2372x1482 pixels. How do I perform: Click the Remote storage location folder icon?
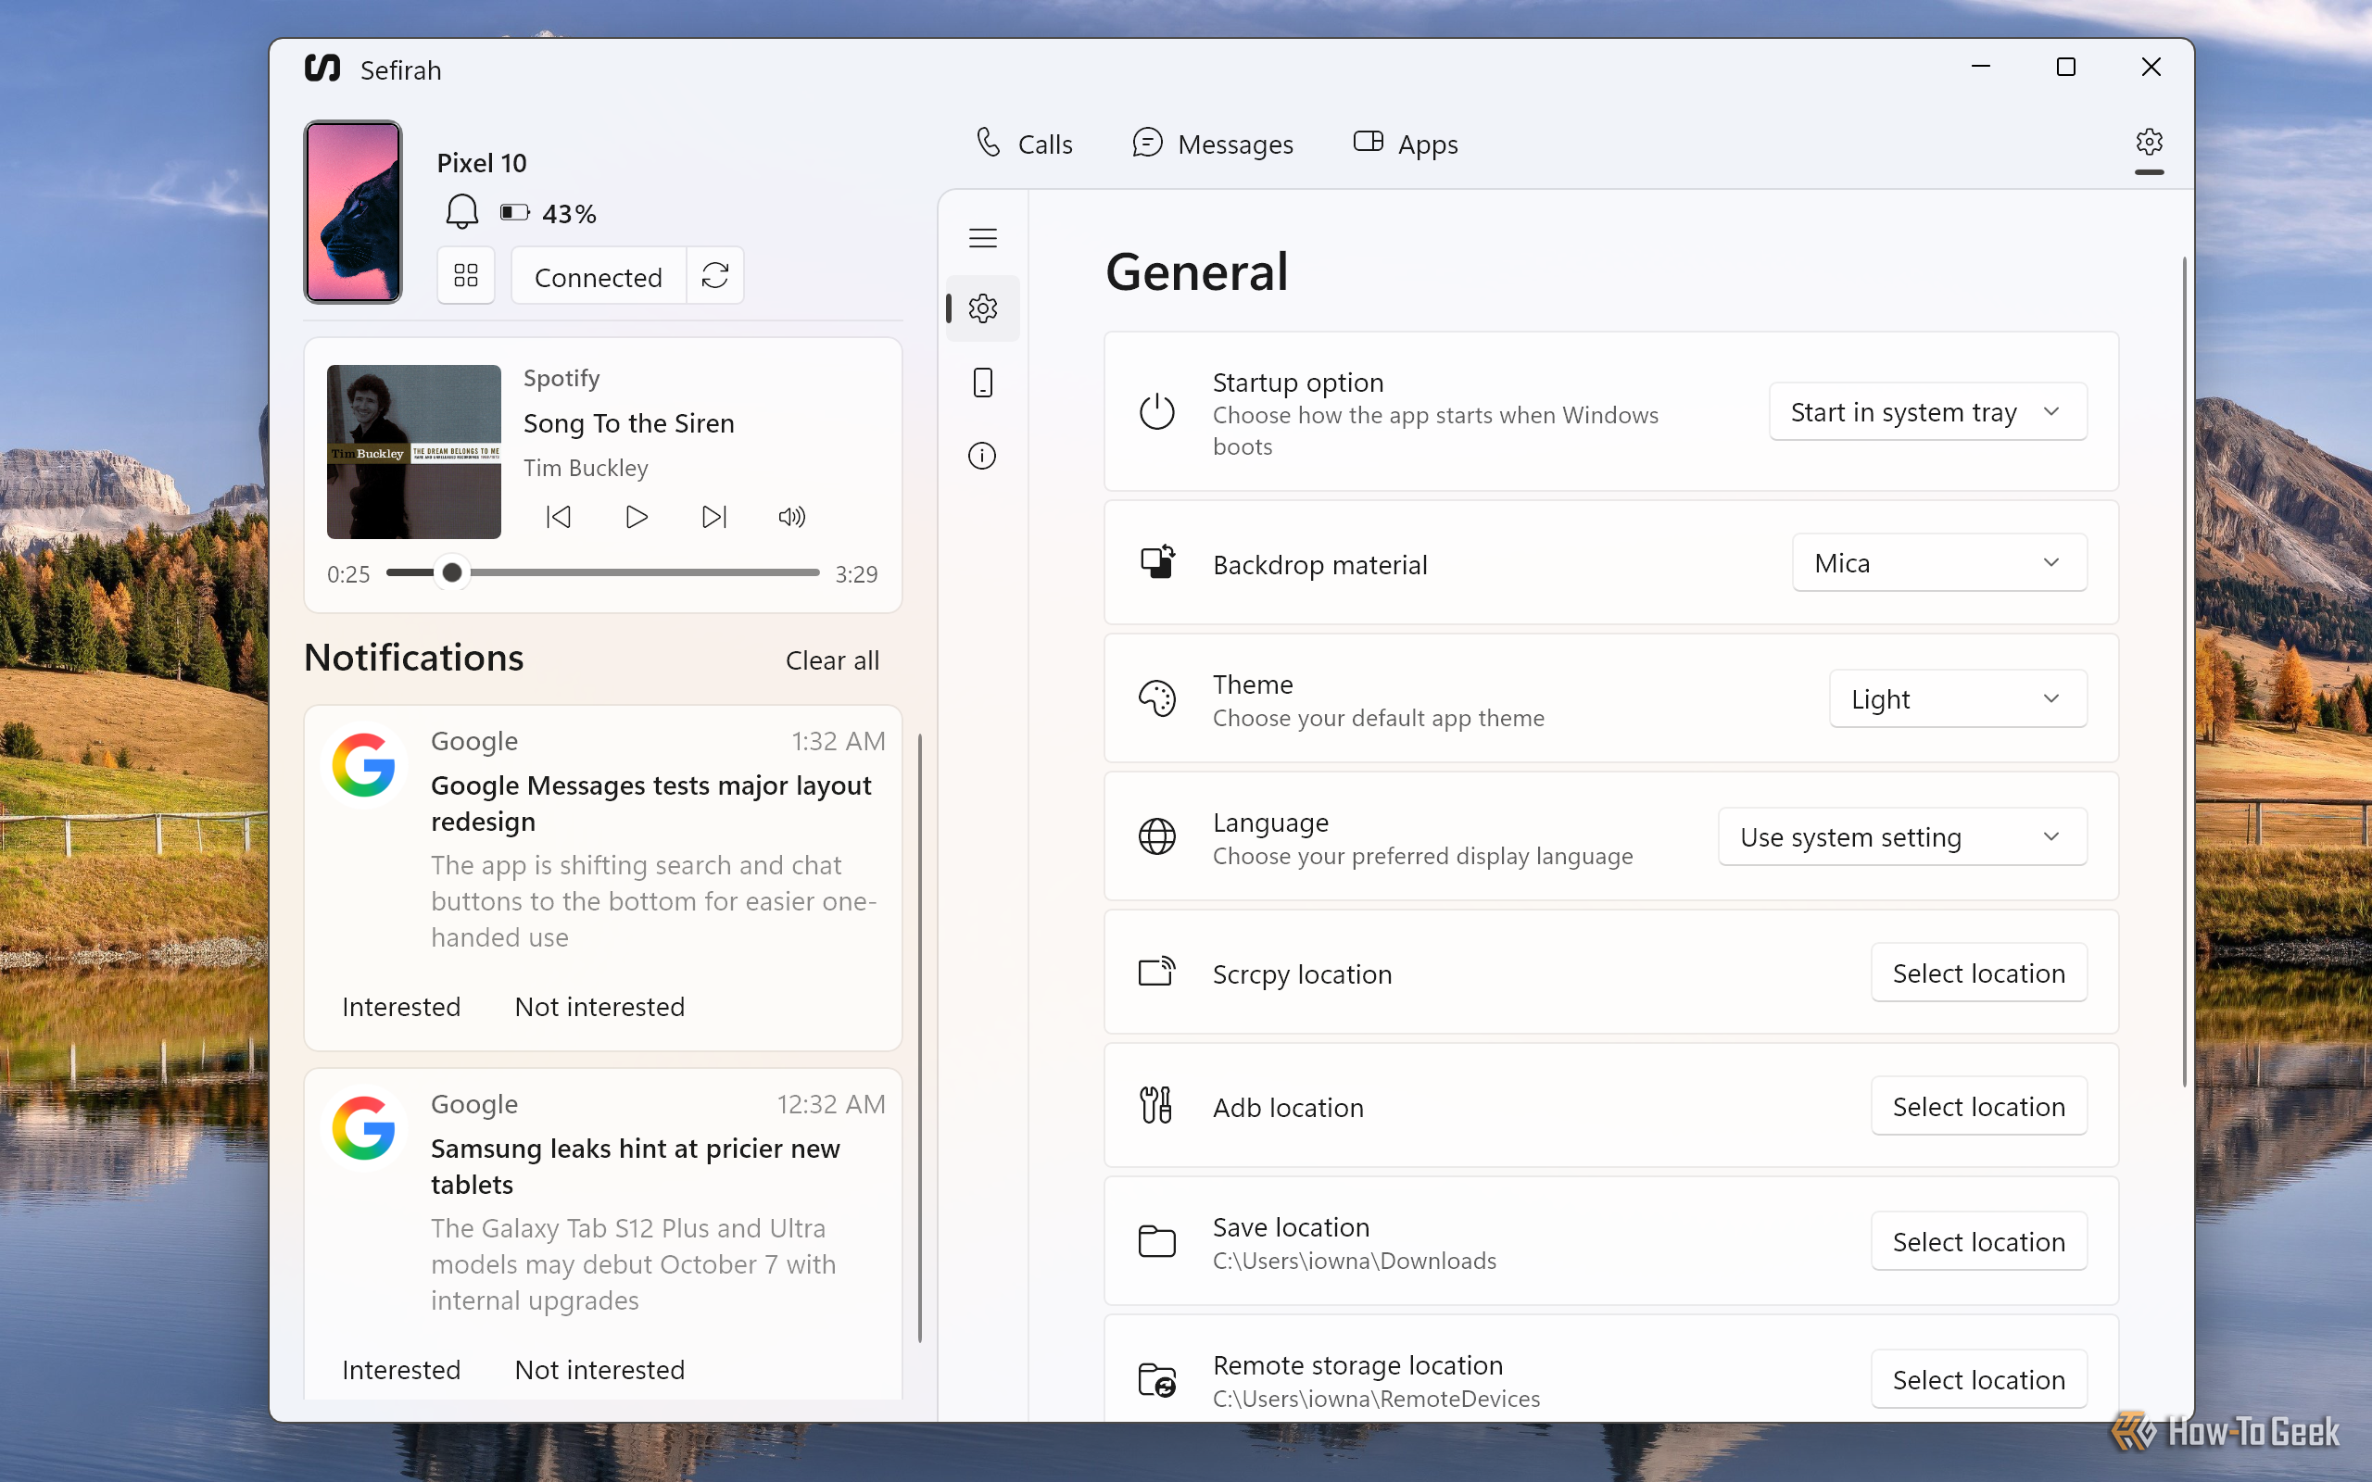coord(1156,1380)
